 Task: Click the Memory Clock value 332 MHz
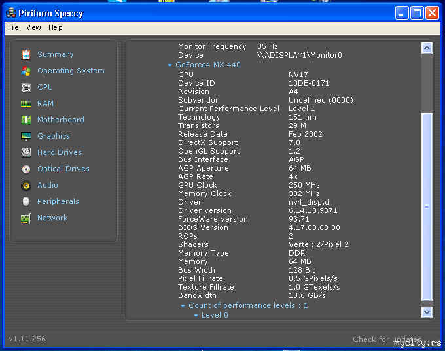304,193
